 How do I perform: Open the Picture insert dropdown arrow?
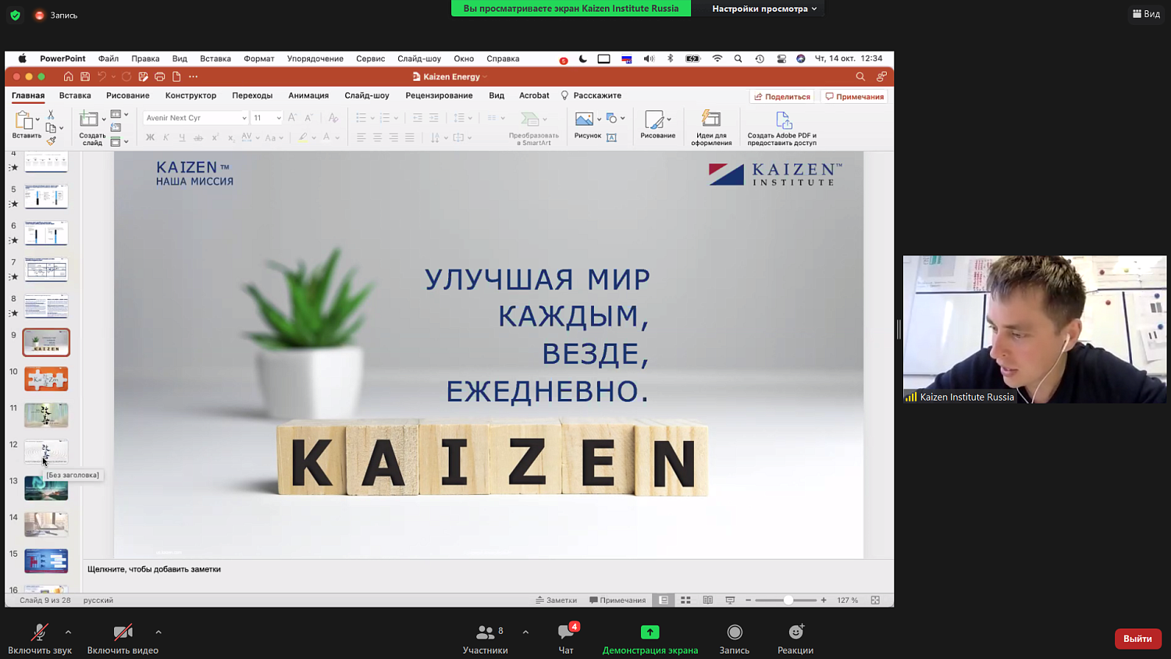click(x=599, y=119)
